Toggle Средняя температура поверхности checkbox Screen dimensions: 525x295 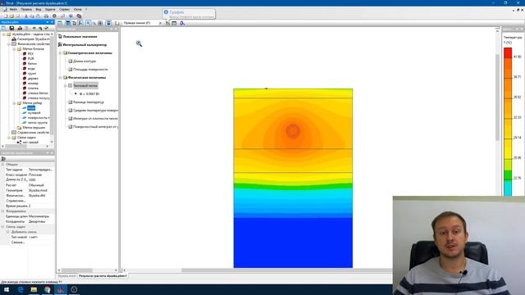(71, 110)
